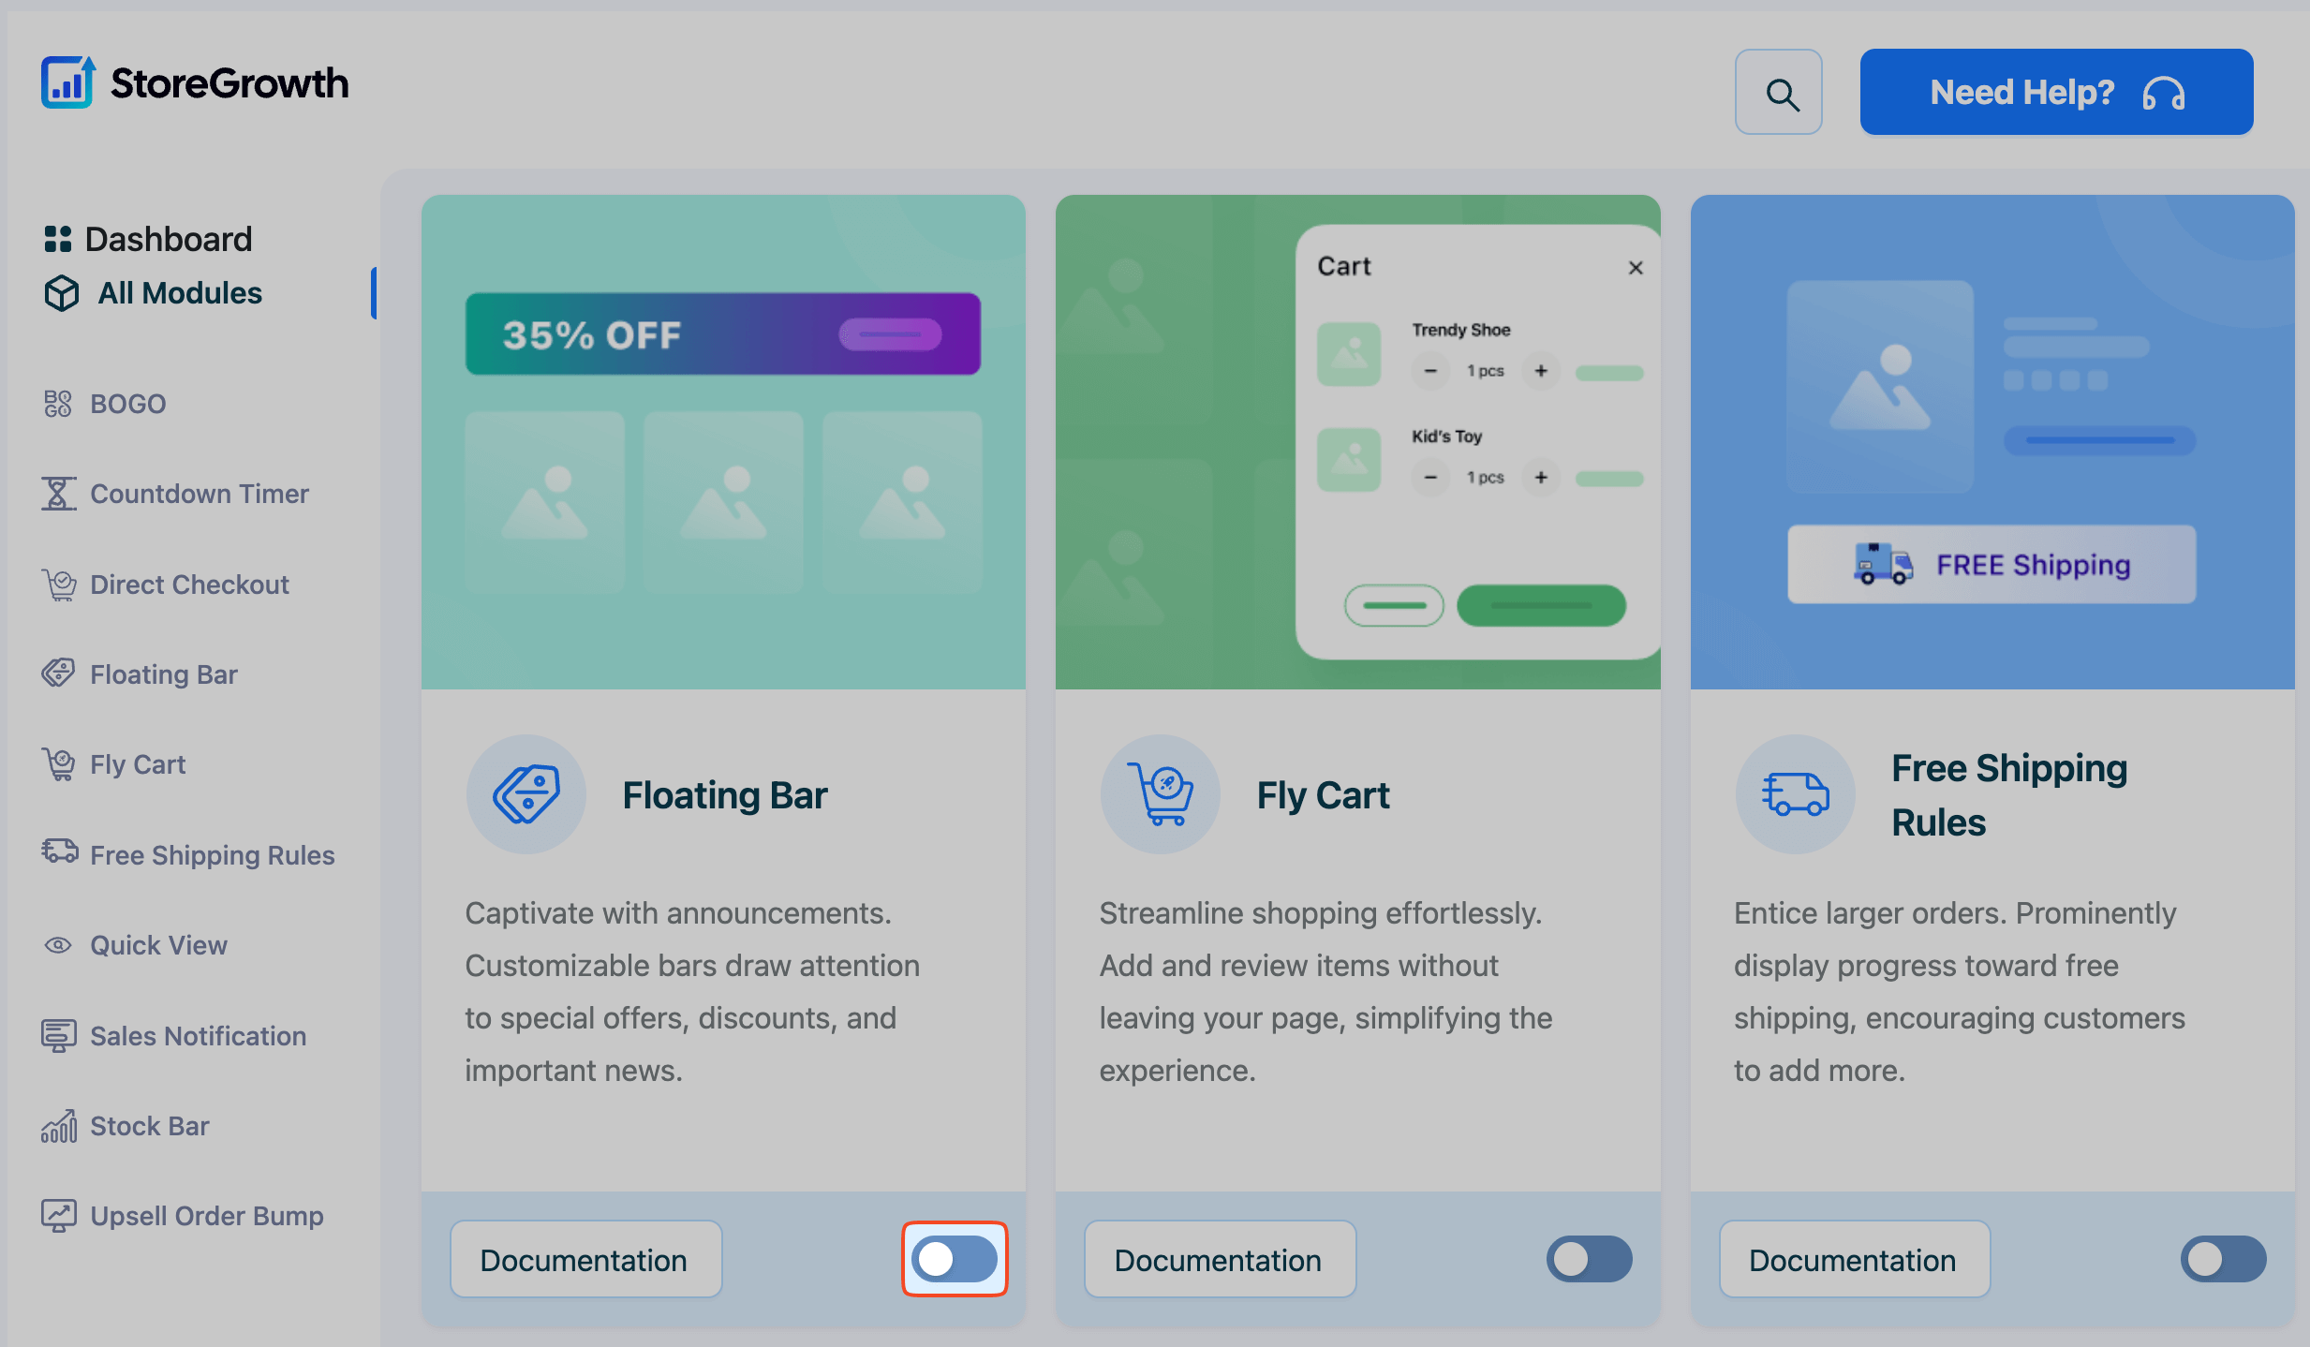Viewport: 2310px width, 1347px height.
Task: Click the Floating Bar description text
Action: point(692,991)
